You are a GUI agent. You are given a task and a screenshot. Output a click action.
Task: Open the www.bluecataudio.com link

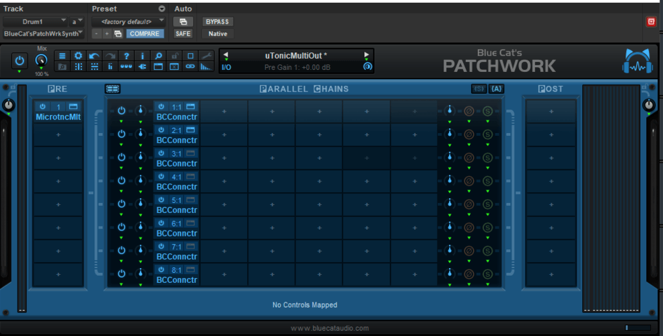[330, 328]
